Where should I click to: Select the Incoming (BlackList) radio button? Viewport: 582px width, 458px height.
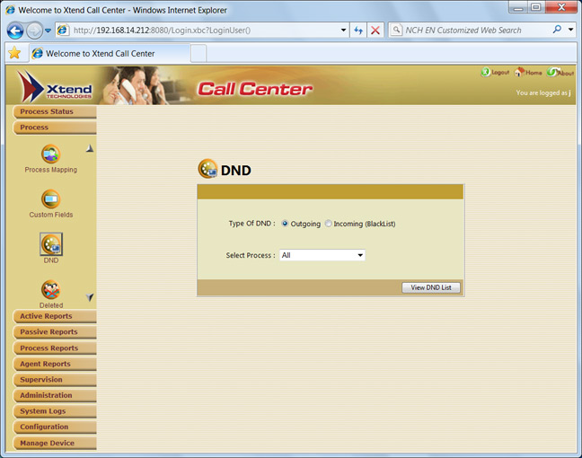pyautogui.click(x=328, y=224)
